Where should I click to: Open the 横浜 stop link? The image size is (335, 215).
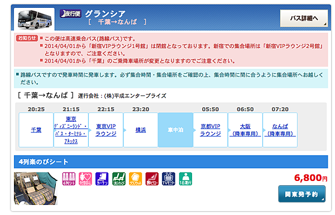(x=141, y=130)
